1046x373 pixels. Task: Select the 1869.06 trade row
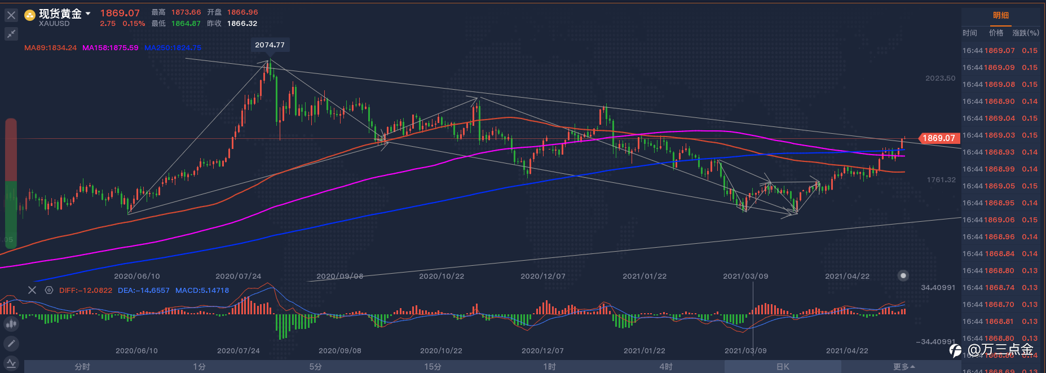point(1001,220)
